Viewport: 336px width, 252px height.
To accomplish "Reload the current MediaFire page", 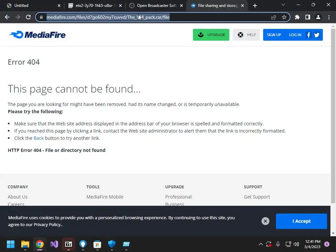I will click(28, 17).
